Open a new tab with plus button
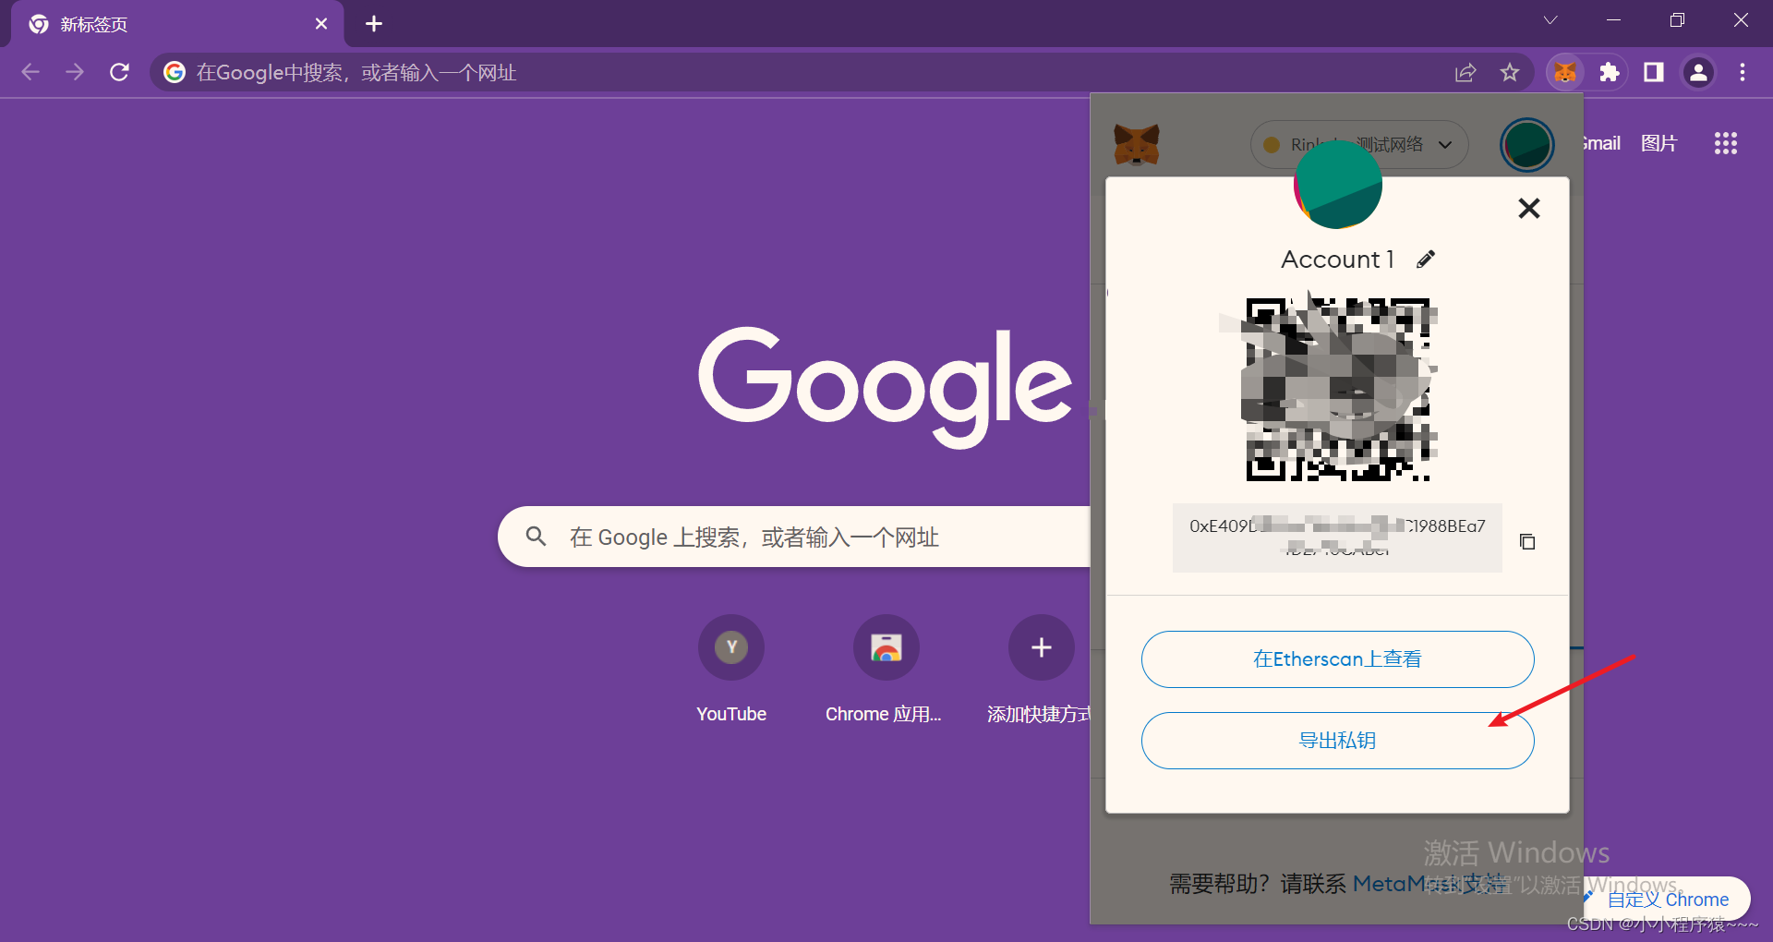 (374, 24)
